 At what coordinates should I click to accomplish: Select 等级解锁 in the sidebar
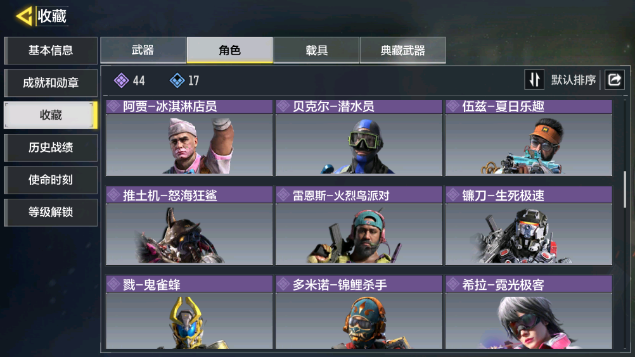[51, 212]
